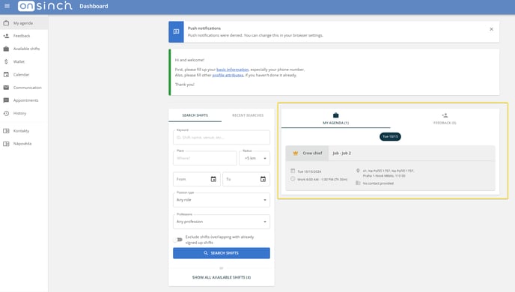Switch to the Recent Searches tab
This screenshot has width=515, height=292.
pos(248,115)
